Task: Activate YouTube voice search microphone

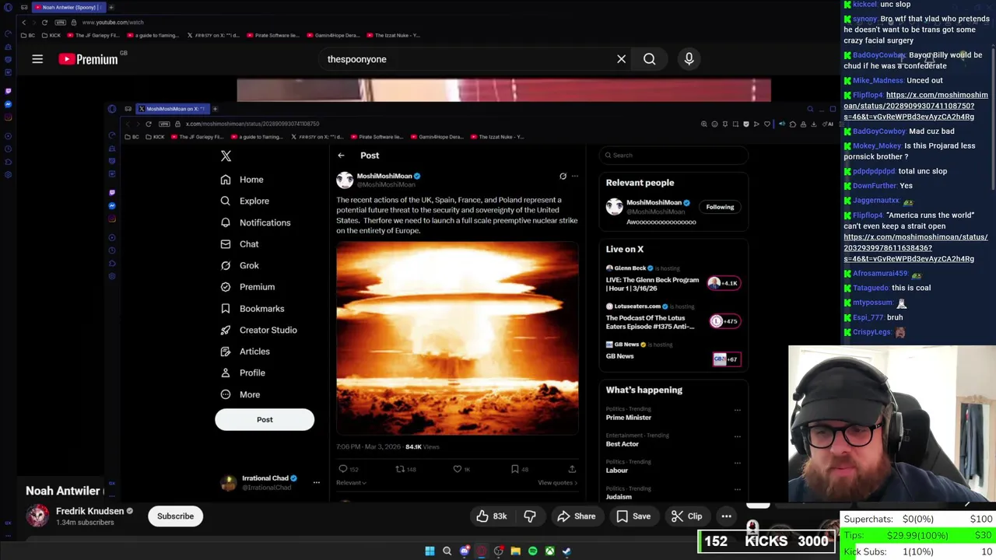Action: tap(689, 59)
